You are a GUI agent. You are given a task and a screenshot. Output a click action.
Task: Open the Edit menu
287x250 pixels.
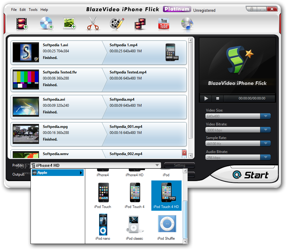(23, 10)
